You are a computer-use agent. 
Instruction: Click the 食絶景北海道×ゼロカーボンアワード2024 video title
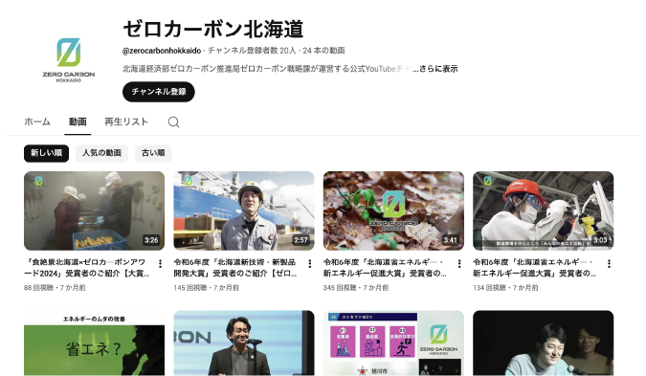pos(87,268)
